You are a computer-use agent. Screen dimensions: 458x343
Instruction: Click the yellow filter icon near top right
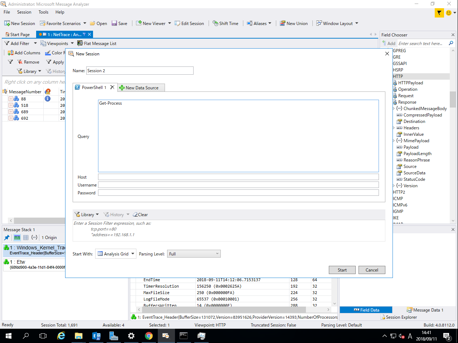click(x=439, y=13)
